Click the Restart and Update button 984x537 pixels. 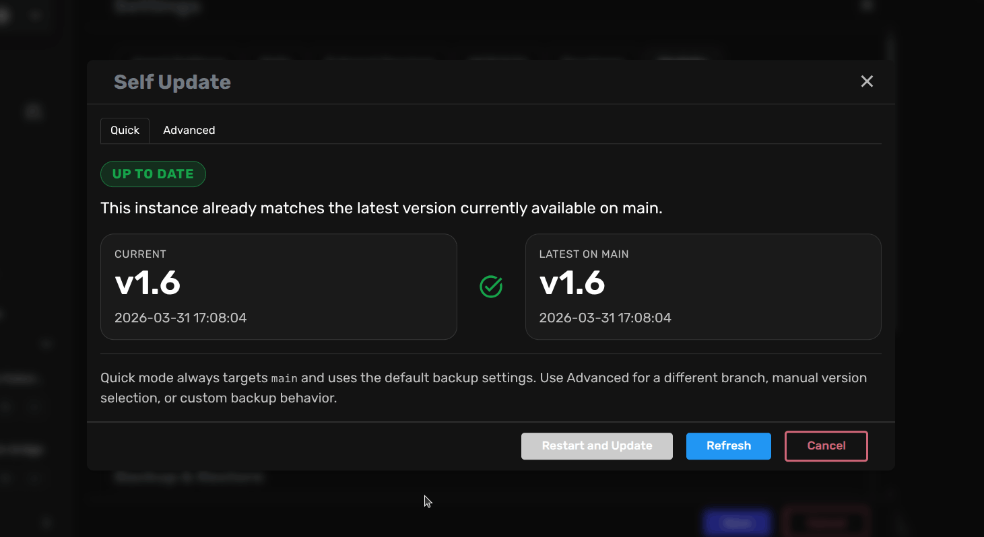597,446
